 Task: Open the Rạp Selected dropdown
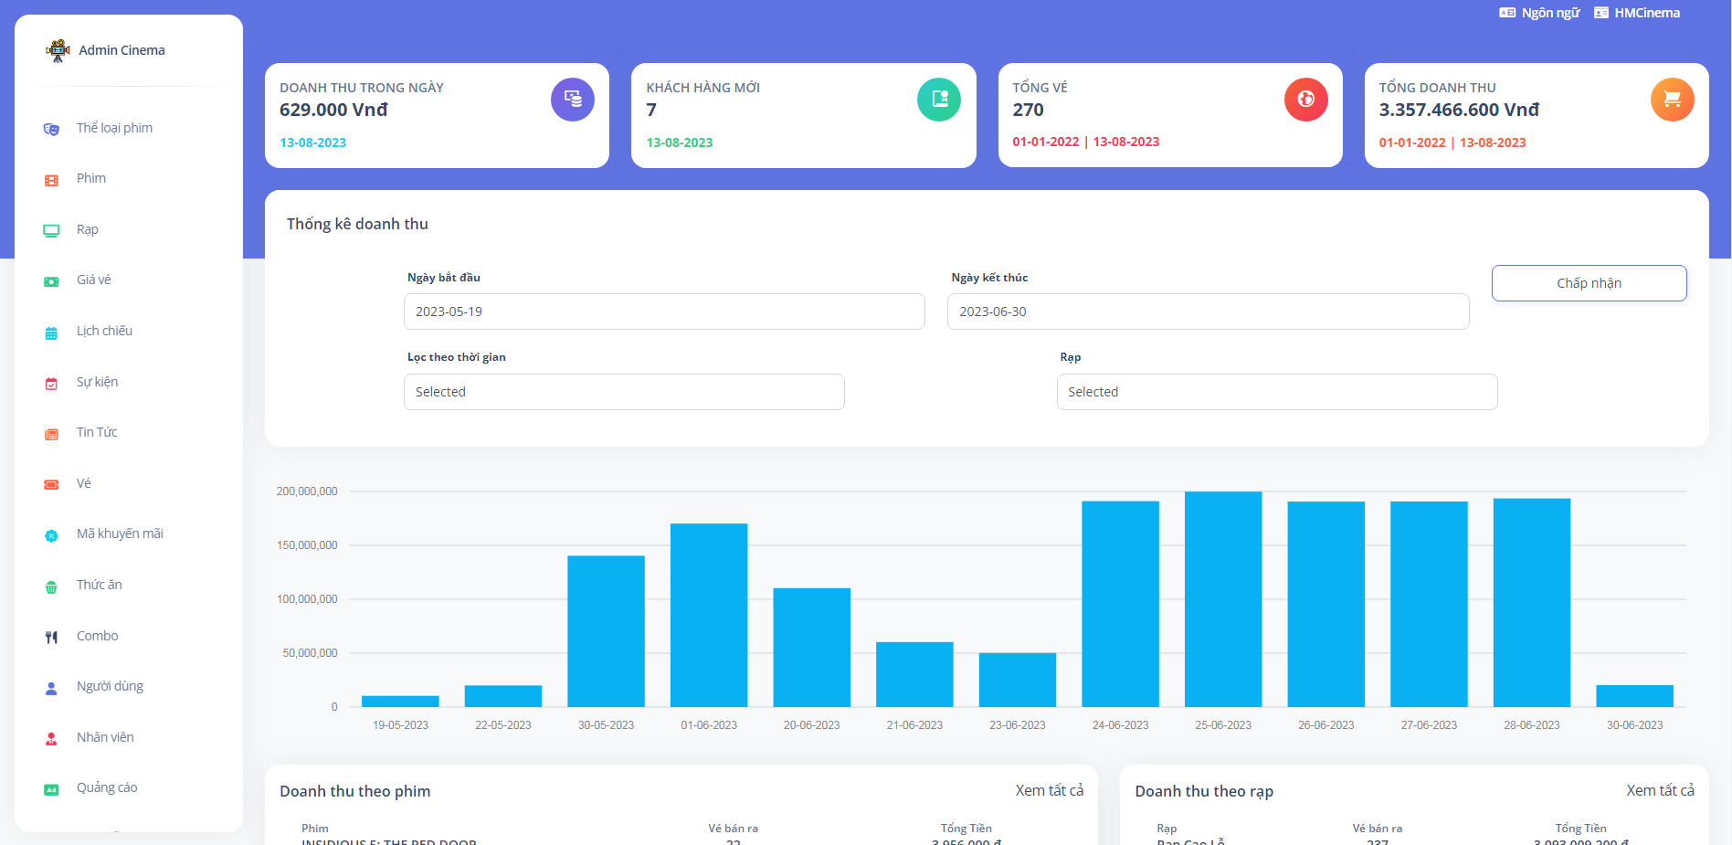click(1277, 392)
